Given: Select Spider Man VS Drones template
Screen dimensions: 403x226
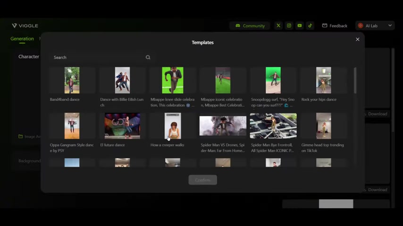Looking at the screenshot, I should 223,126.
